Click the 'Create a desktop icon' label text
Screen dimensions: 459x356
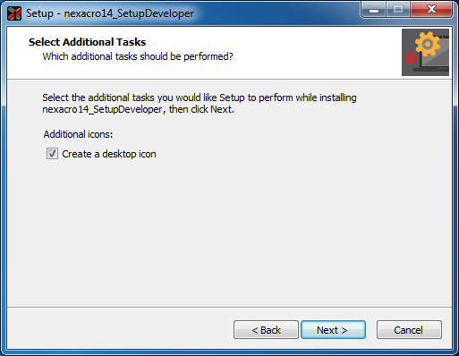point(109,154)
